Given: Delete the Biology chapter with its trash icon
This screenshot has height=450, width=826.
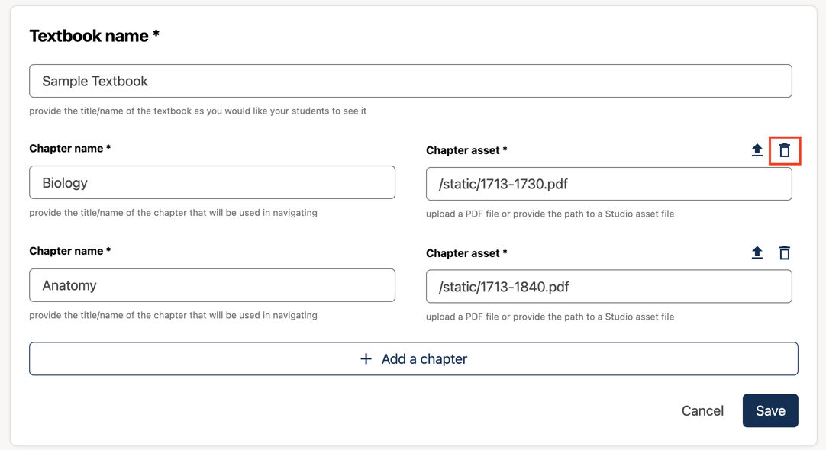Looking at the screenshot, I should [x=784, y=150].
